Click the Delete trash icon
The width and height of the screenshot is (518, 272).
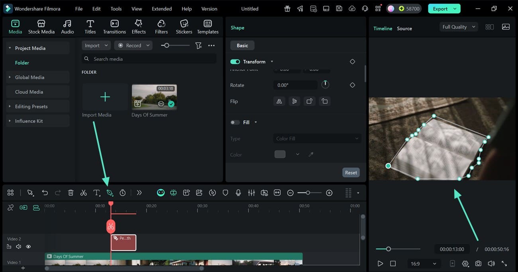coord(71,193)
